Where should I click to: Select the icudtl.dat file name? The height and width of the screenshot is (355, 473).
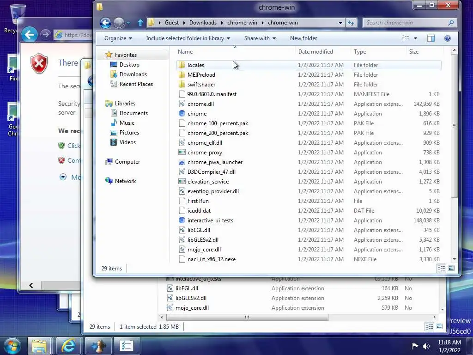point(199,211)
